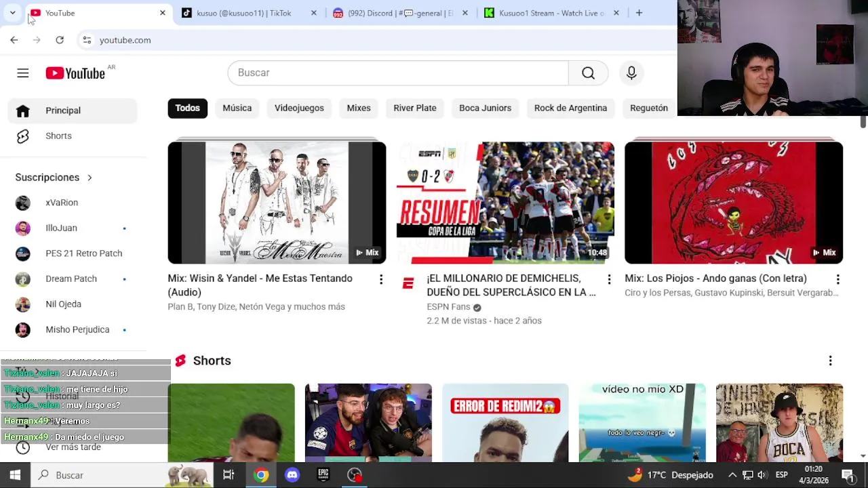Select the Reguetón filter chip
Screen dimensions: 868x488
[649, 108]
